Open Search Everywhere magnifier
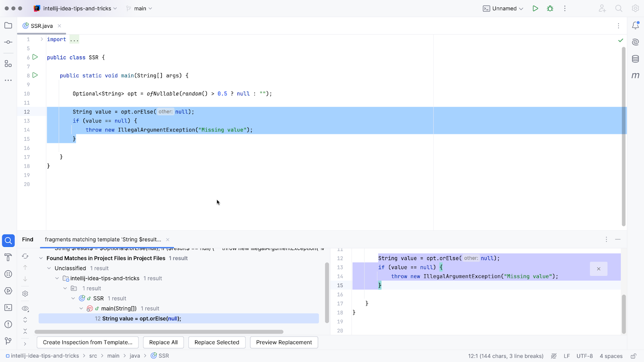Image resolution: width=644 pixels, height=362 pixels. pos(619,8)
